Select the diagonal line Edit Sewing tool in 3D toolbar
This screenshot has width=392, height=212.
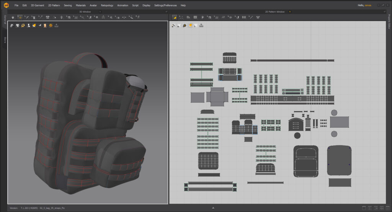(41, 17)
